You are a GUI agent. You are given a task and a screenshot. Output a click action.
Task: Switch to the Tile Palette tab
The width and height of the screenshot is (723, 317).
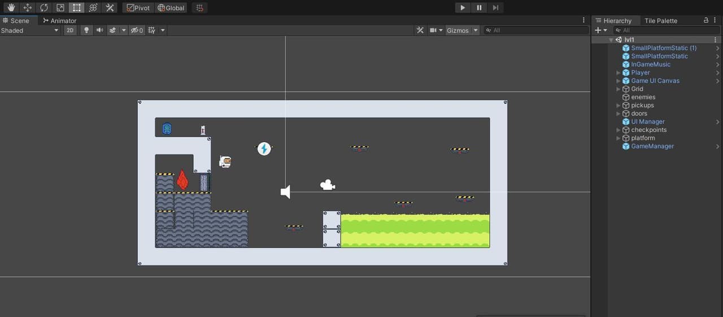(661, 21)
